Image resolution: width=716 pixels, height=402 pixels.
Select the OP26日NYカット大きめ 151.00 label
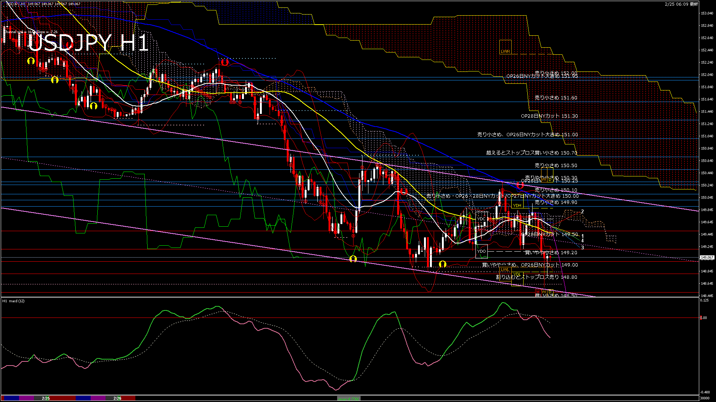(x=542, y=135)
